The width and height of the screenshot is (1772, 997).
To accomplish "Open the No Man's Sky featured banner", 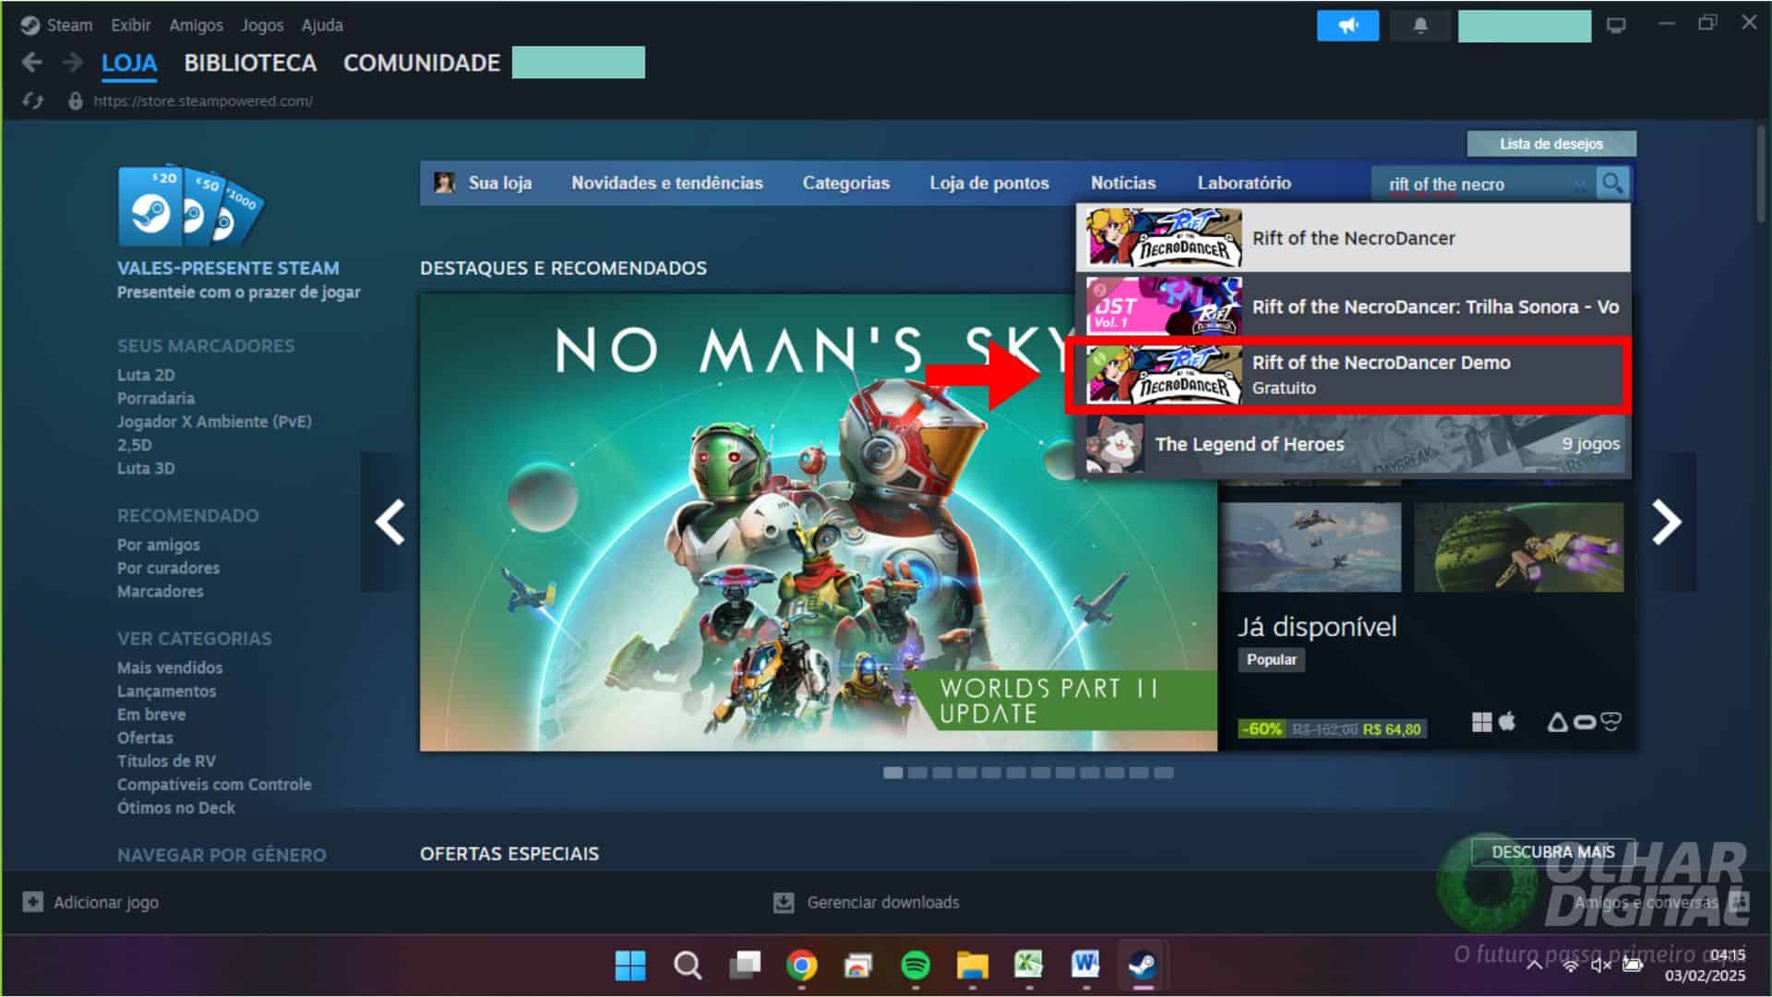I will (x=819, y=523).
